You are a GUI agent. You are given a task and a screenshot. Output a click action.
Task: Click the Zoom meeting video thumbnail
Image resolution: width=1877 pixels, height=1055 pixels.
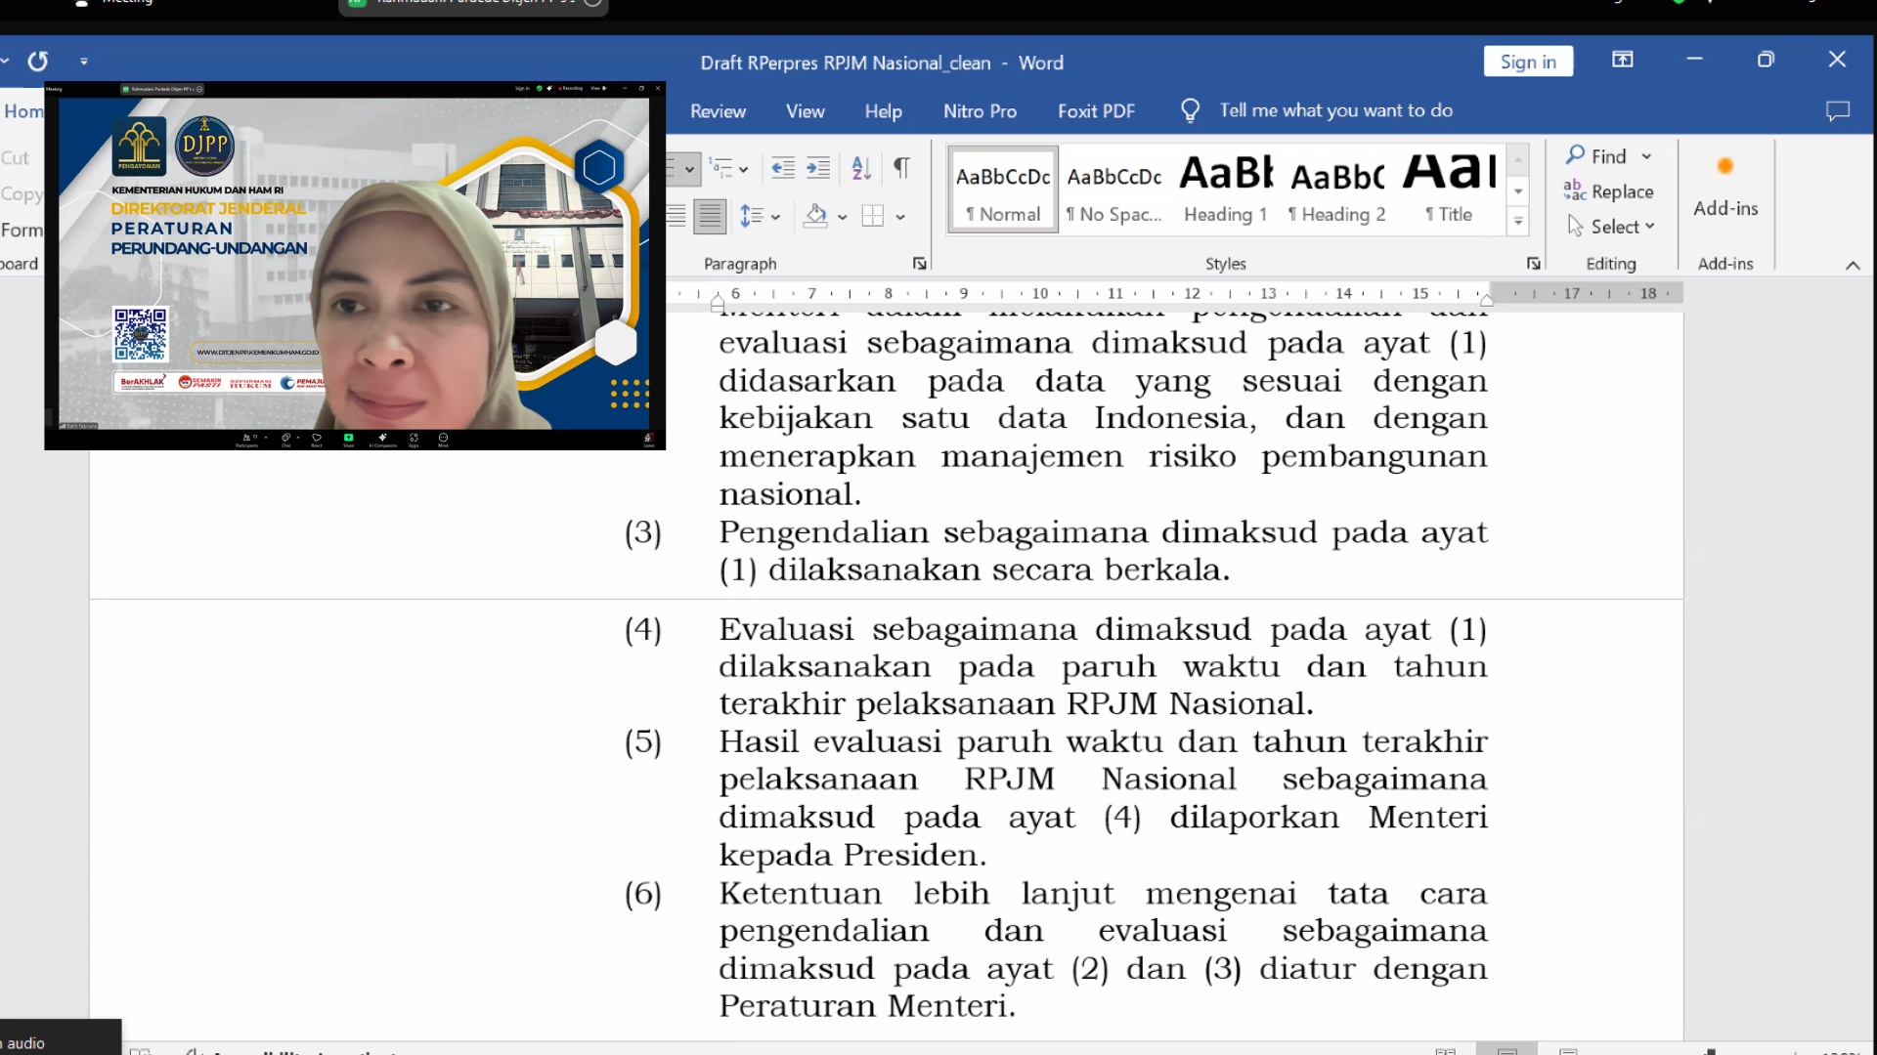tap(355, 265)
